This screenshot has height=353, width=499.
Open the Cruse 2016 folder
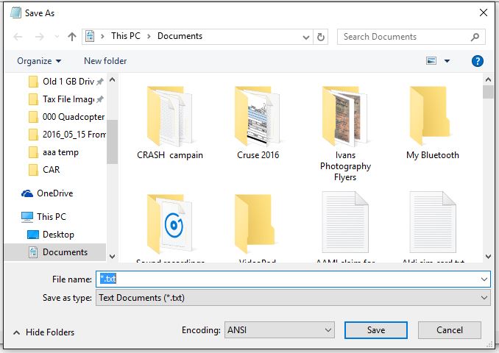tap(258, 123)
